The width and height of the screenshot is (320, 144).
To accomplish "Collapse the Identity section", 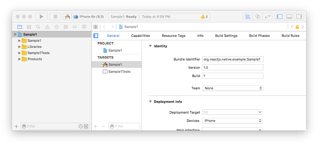I will 150,46.
